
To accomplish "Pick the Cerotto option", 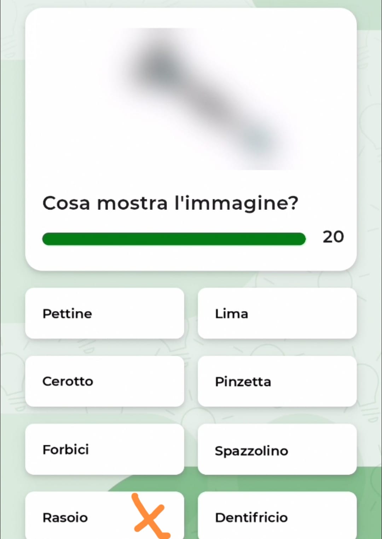I will tap(104, 381).
